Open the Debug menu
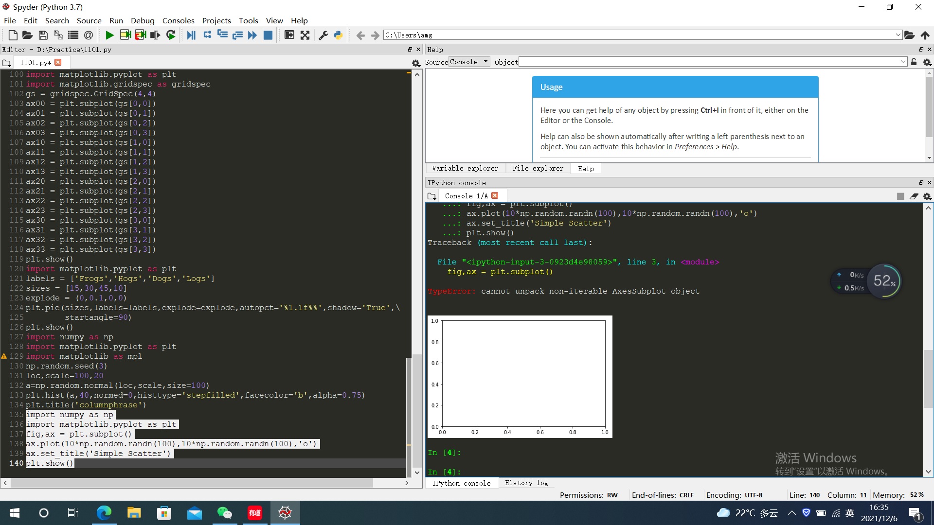934x525 pixels. point(143,20)
